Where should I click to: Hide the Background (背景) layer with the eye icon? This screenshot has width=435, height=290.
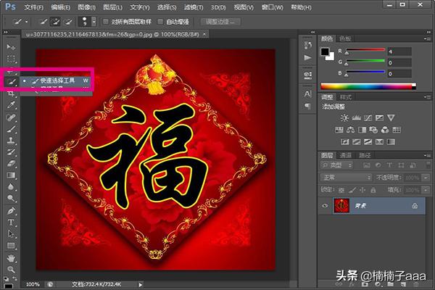324,206
